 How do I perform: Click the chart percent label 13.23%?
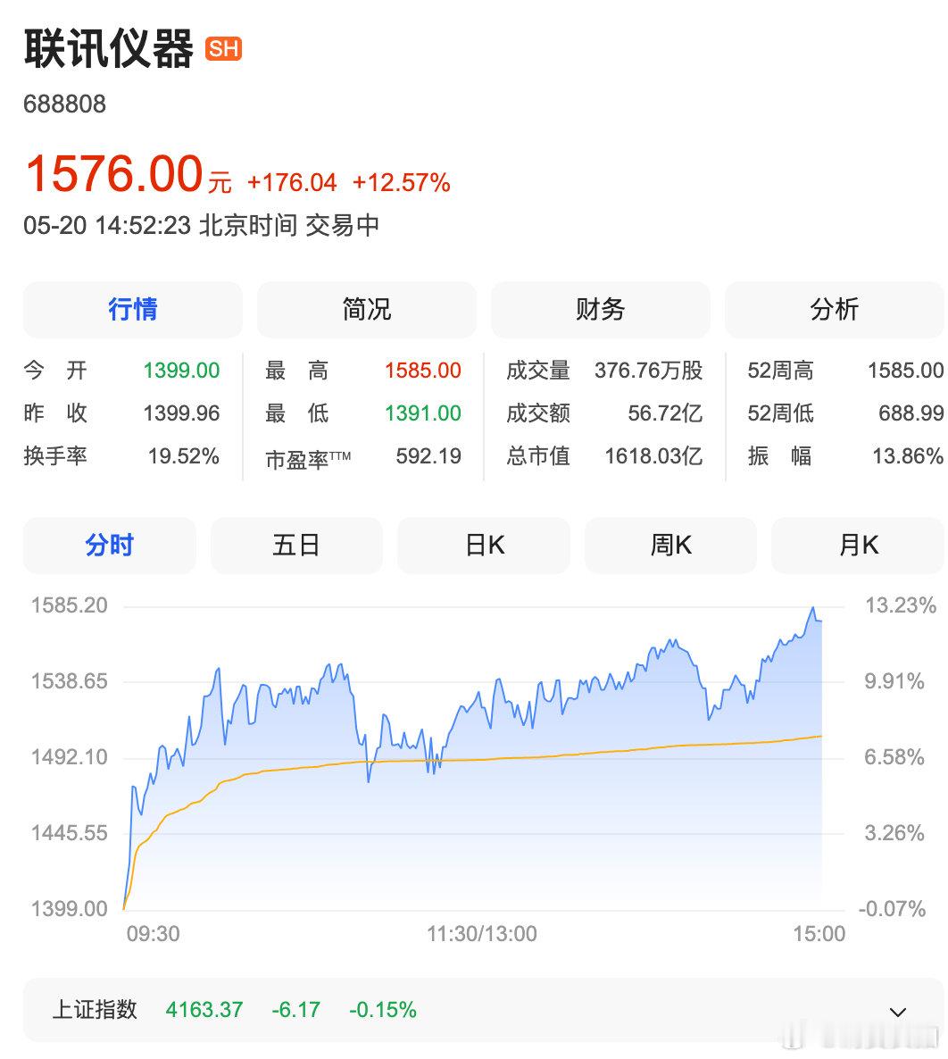click(901, 605)
